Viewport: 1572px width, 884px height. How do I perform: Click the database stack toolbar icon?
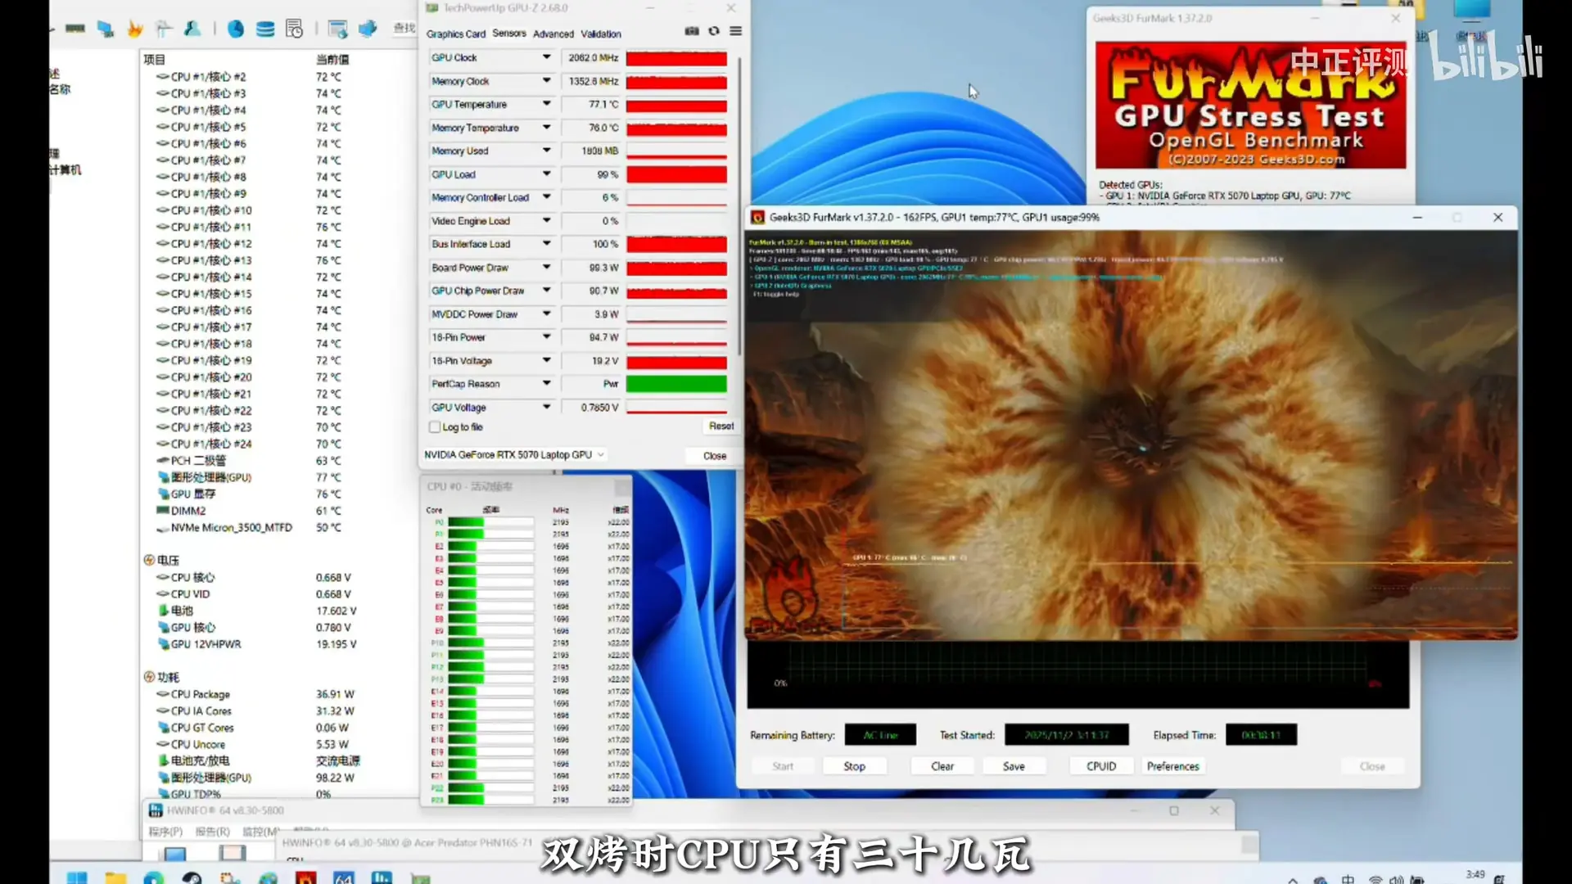pos(265,29)
